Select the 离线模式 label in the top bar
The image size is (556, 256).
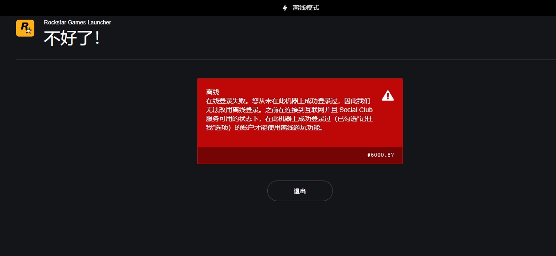point(306,8)
